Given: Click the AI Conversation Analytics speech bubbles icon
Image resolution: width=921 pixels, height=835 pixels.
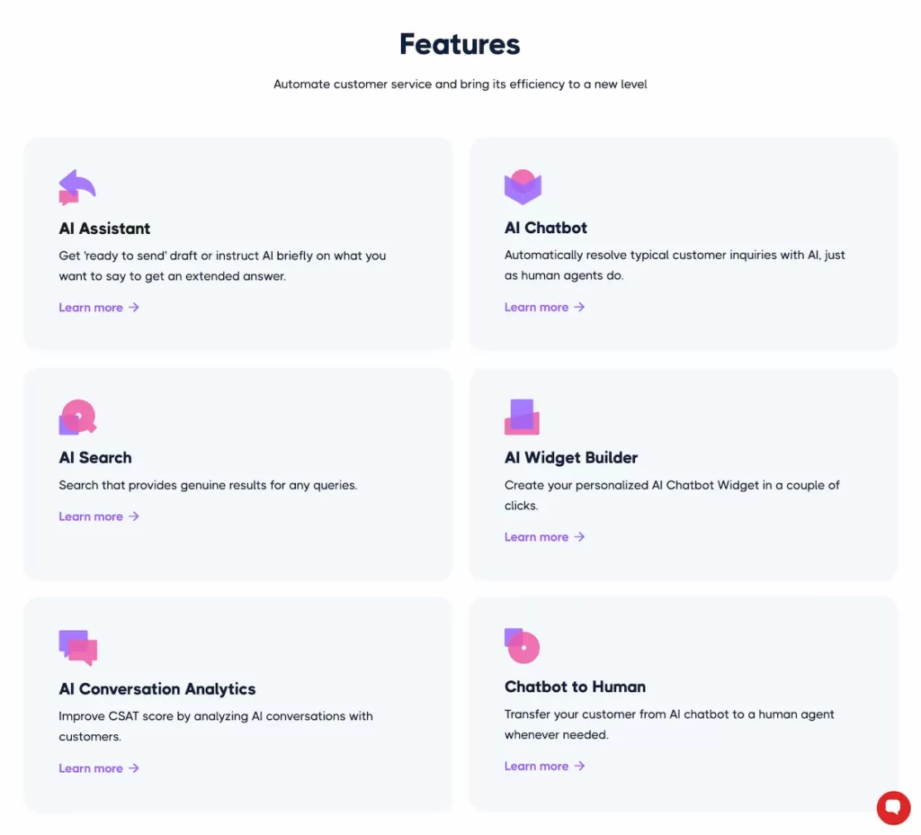Looking at the screenshot, I should tap(76, 645).
